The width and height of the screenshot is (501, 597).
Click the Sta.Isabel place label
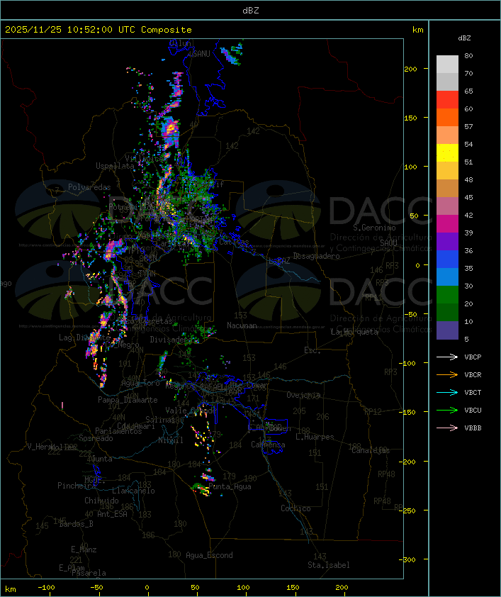(329, 565)
